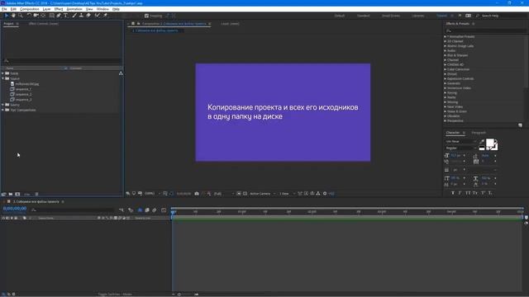Open the 1 View layout dropdown

pyautogui.click(x=287, y=194)
